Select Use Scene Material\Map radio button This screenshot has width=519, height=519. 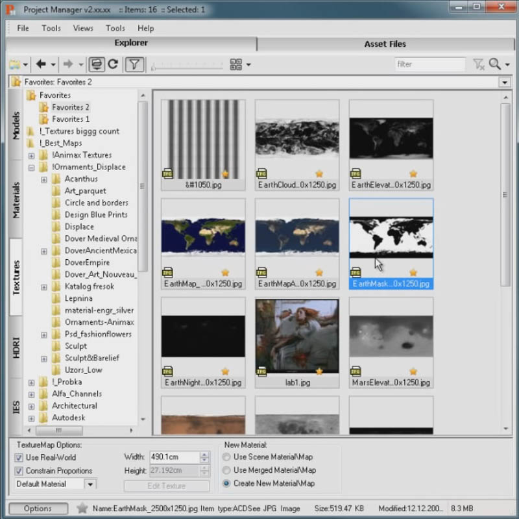point(226,458)
